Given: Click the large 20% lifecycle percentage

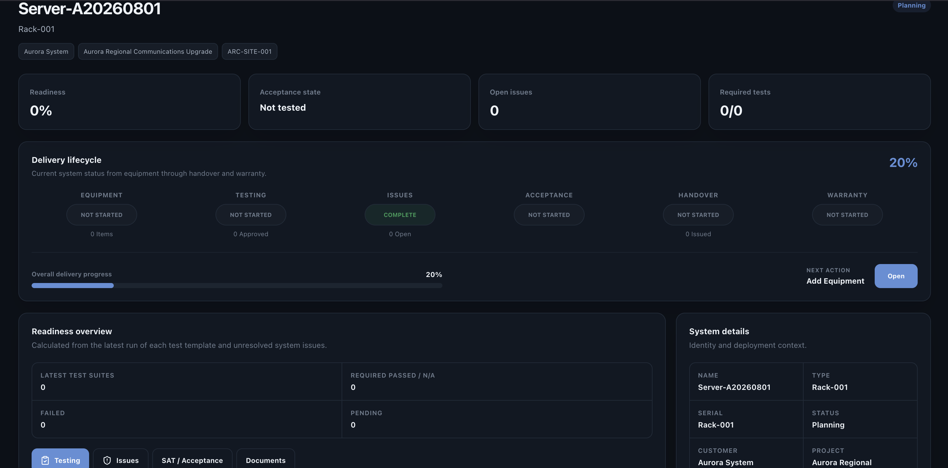Looking at the screenshot, I should click(903, 163).
